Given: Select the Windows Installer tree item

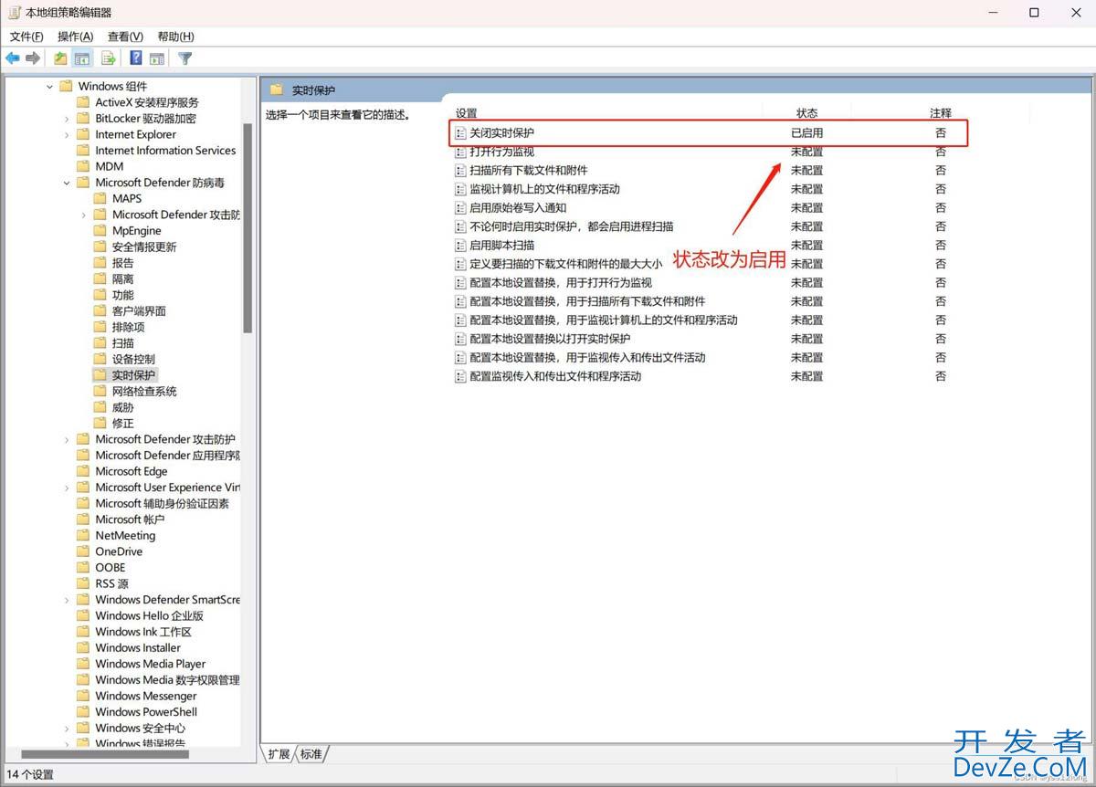Looking at the screenshot, I should pos(138,647).
